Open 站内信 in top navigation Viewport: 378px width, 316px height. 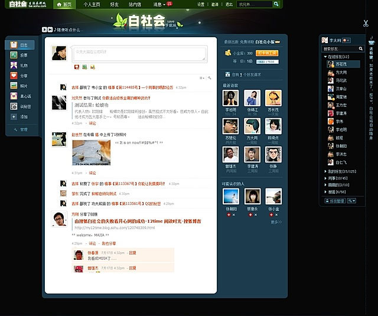(135, 4)
